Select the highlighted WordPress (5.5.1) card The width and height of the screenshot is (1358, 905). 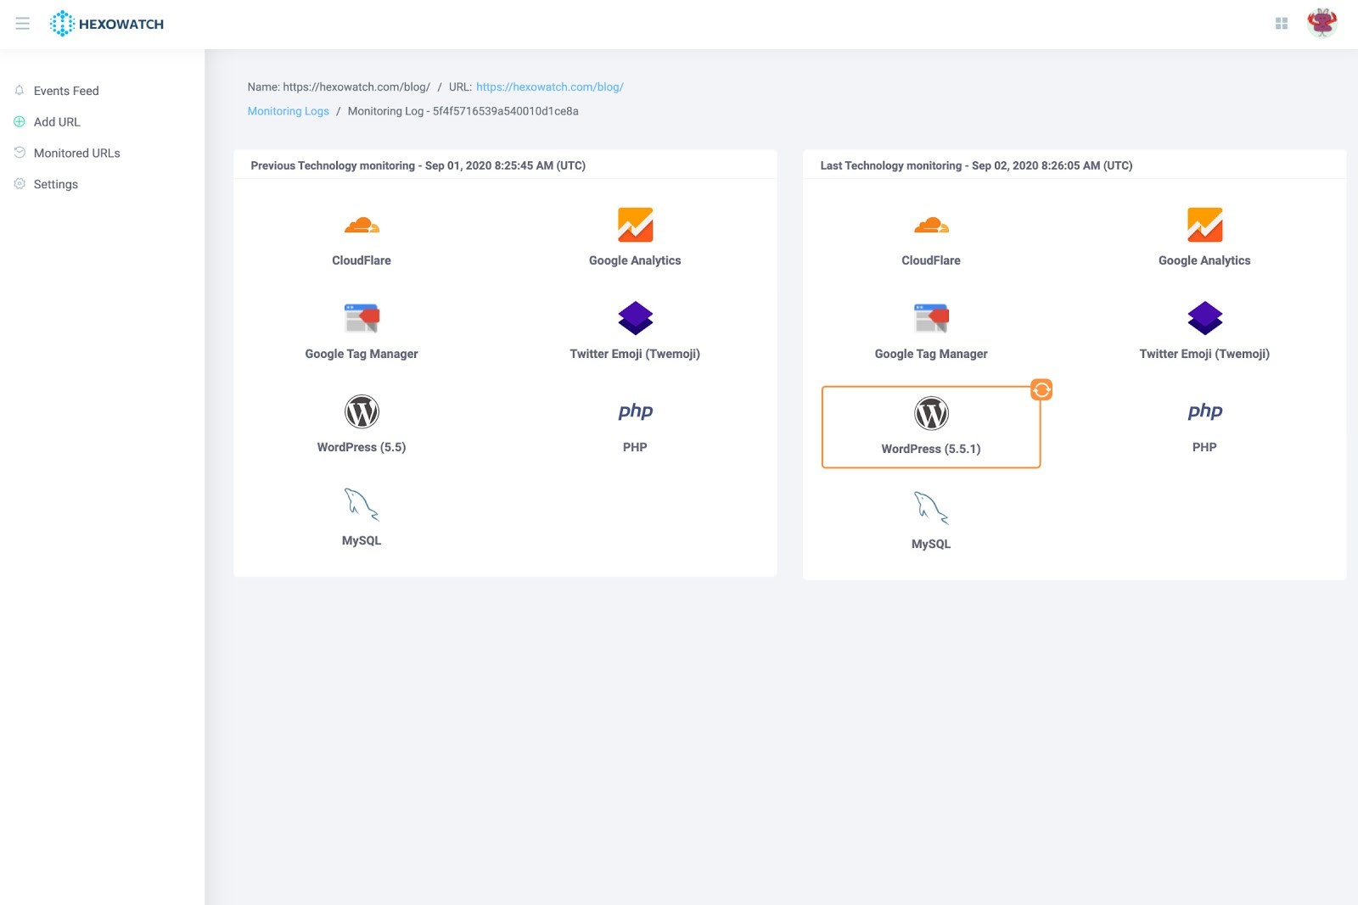(930, 427)
